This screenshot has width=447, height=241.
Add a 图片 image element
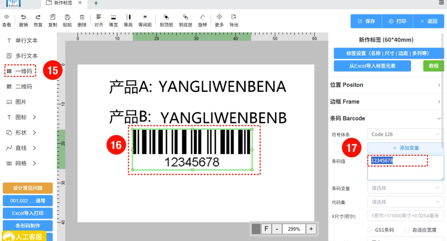(17, 102)
